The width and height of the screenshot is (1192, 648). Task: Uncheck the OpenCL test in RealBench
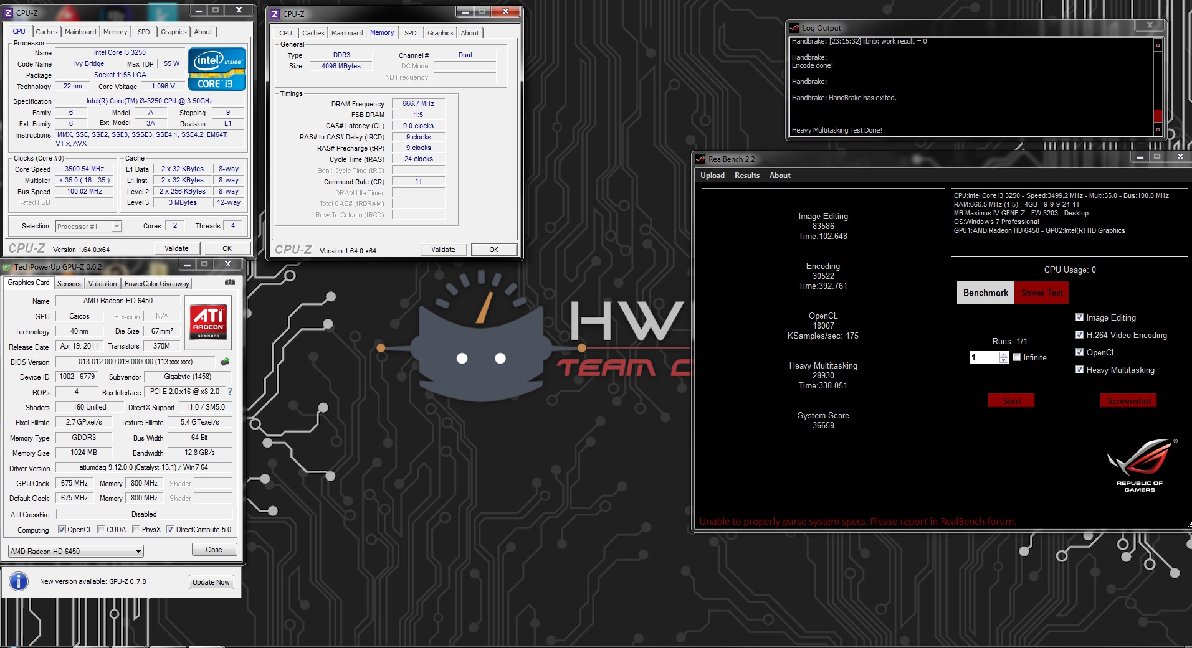(1079, 352)
